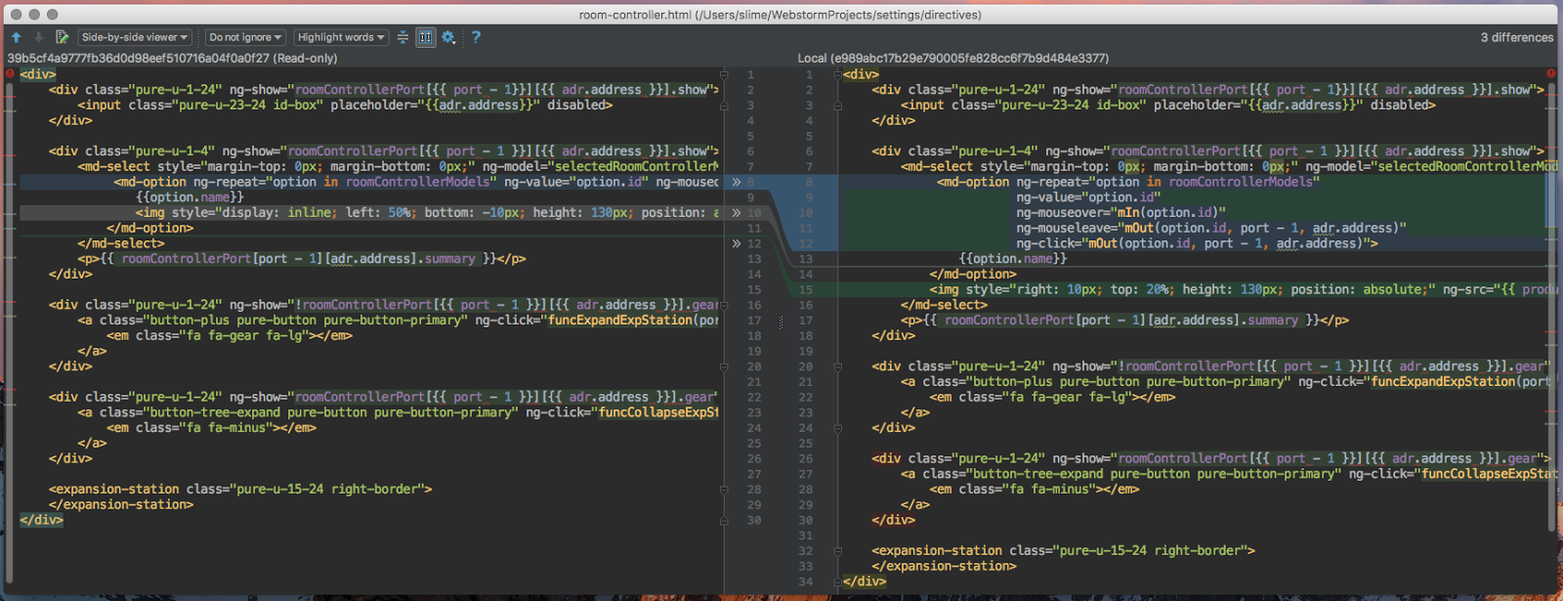The width and height of the screenshot is (1563, 601).
Task: Click the jump to source pencil icon
Action: pyautogui.click(x=62, y=37)
